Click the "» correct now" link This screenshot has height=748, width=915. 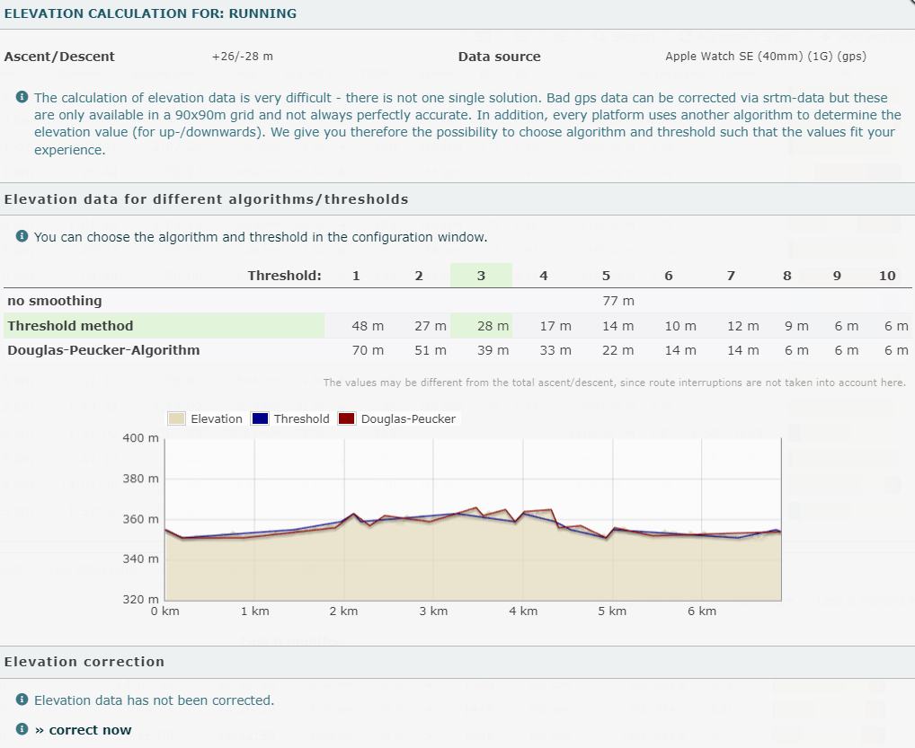[x=83, y=730]
